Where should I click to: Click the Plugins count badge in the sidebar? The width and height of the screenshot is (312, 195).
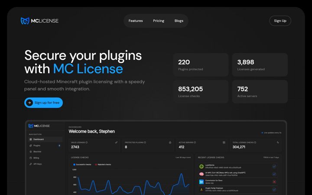coord(59,146)
